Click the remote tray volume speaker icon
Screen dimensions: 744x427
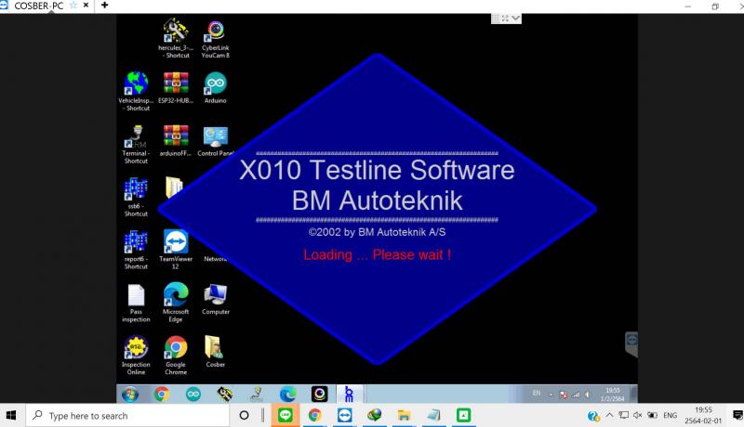pyautogui.click(x=588, y=395)
